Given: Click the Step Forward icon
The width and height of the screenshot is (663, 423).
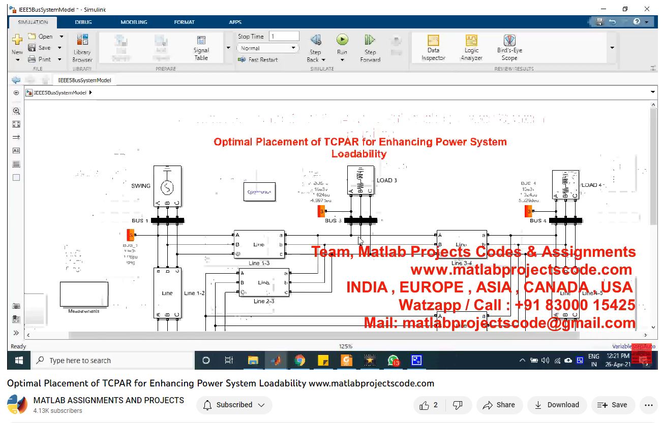Looking at the screenshot, I should [x=370, y=40].
